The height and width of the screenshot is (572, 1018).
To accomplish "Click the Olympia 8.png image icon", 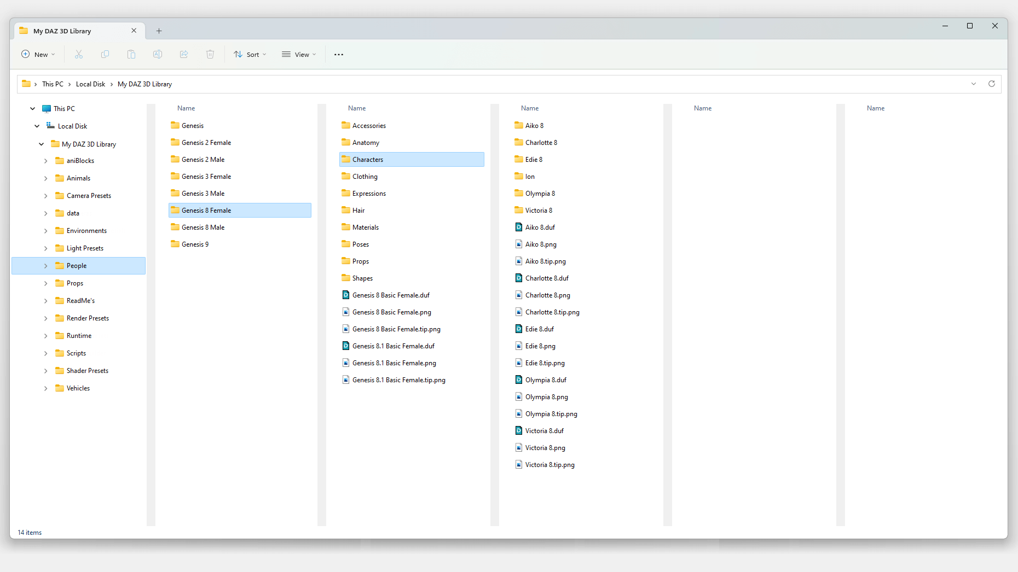I will [x=519, y=396].
